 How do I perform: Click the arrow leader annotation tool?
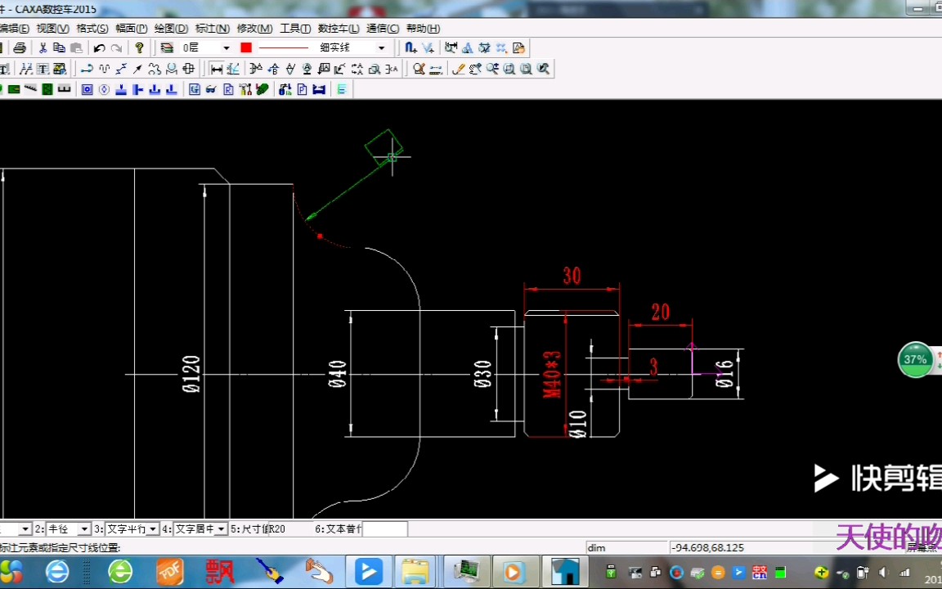tap(137, 69)
